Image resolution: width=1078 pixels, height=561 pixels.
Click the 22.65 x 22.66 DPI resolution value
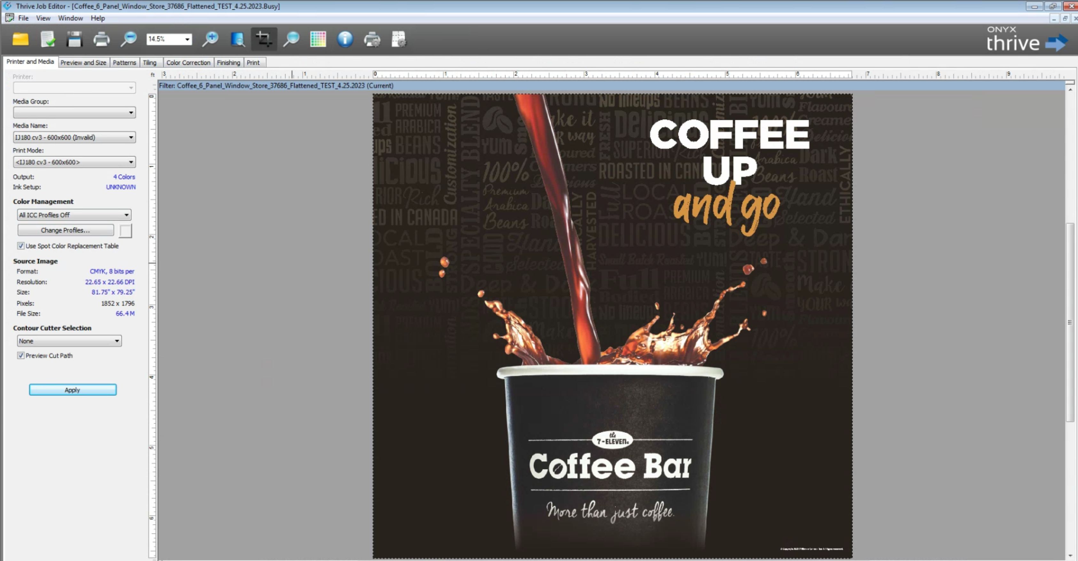point(110,281)
